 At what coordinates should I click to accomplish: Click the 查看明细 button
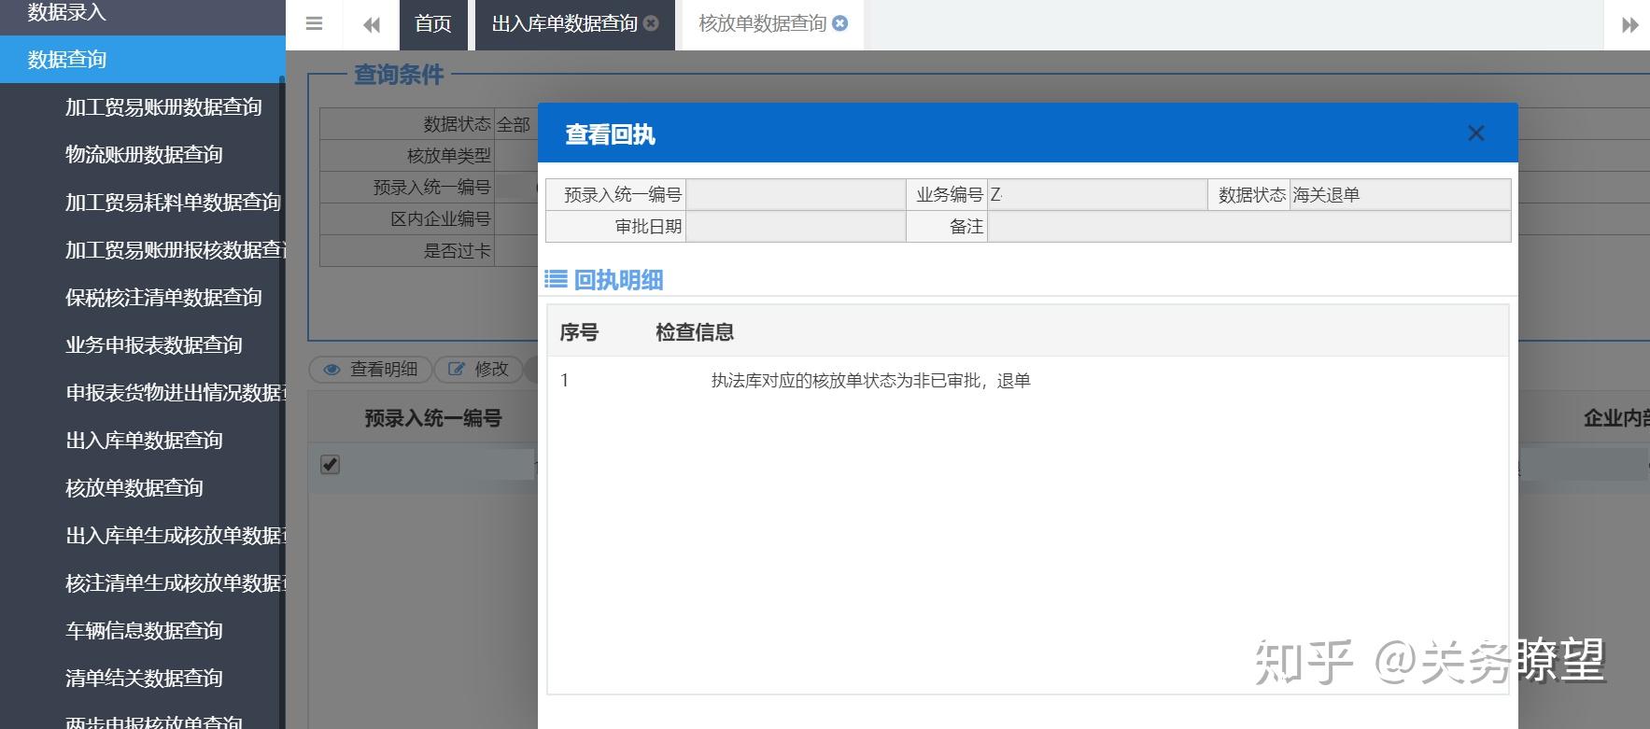[x=371, y=370]
